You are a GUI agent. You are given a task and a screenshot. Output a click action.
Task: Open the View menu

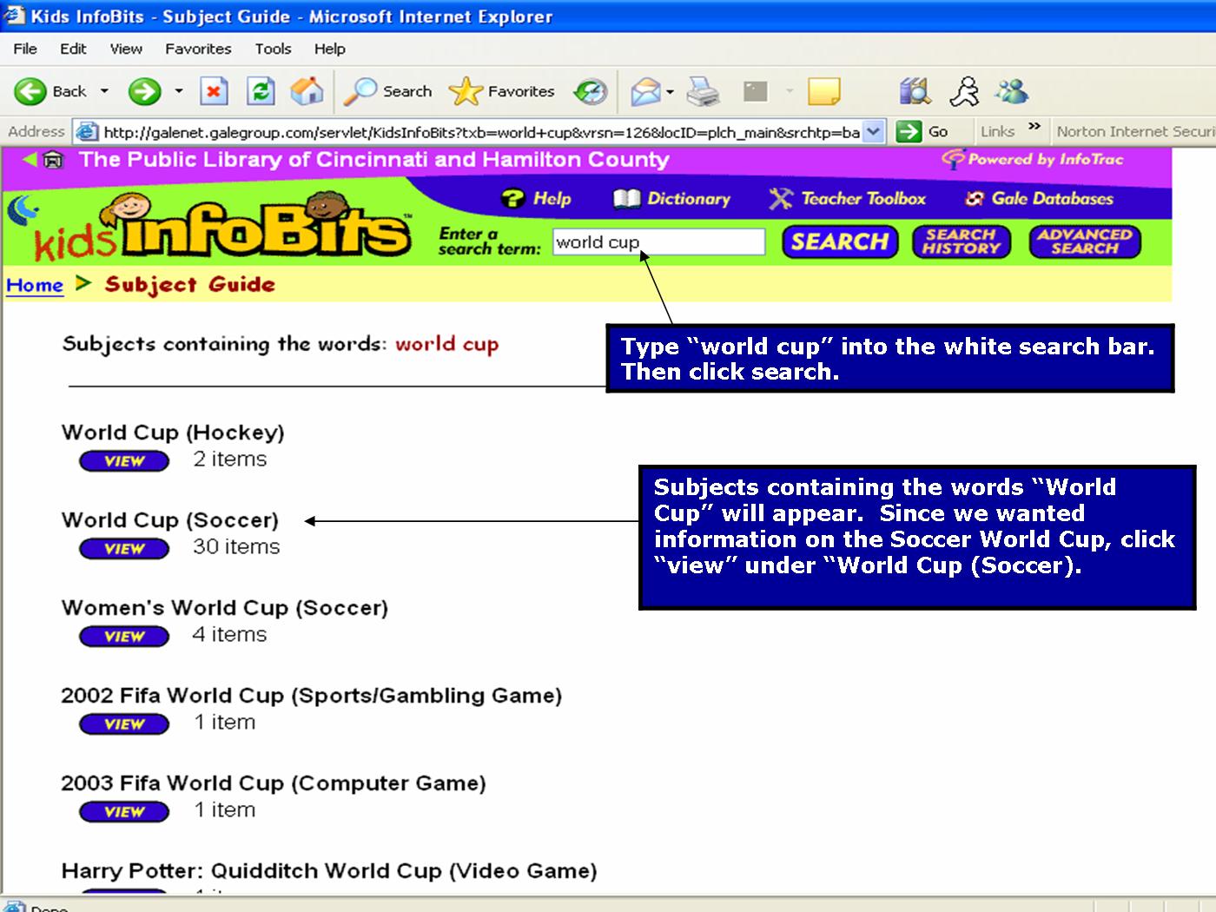click(126, 49)
